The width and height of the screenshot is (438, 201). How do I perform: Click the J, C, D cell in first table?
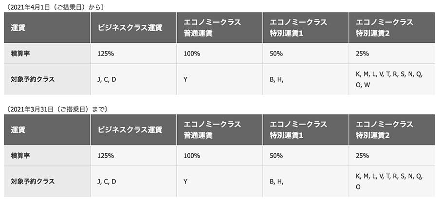point(133,79)
